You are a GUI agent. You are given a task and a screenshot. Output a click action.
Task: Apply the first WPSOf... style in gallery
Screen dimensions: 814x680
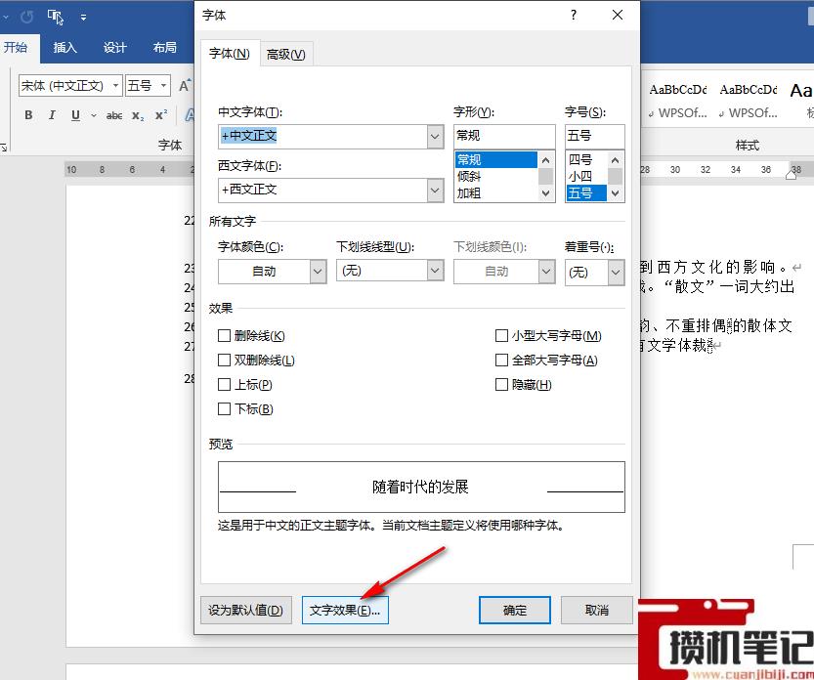pyautogui.click(x=678, y=102)
